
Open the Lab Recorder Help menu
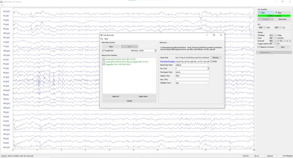pyautogui.click(x=106, y=39)
